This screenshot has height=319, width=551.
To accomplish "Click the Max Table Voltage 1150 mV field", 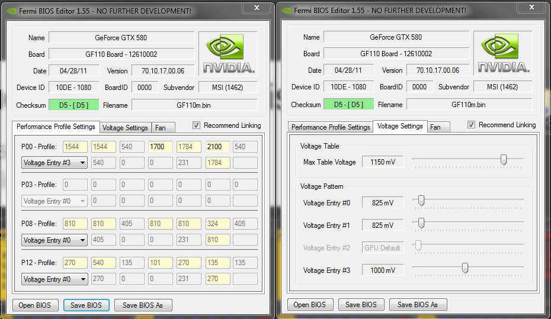I will coord(383,162).
